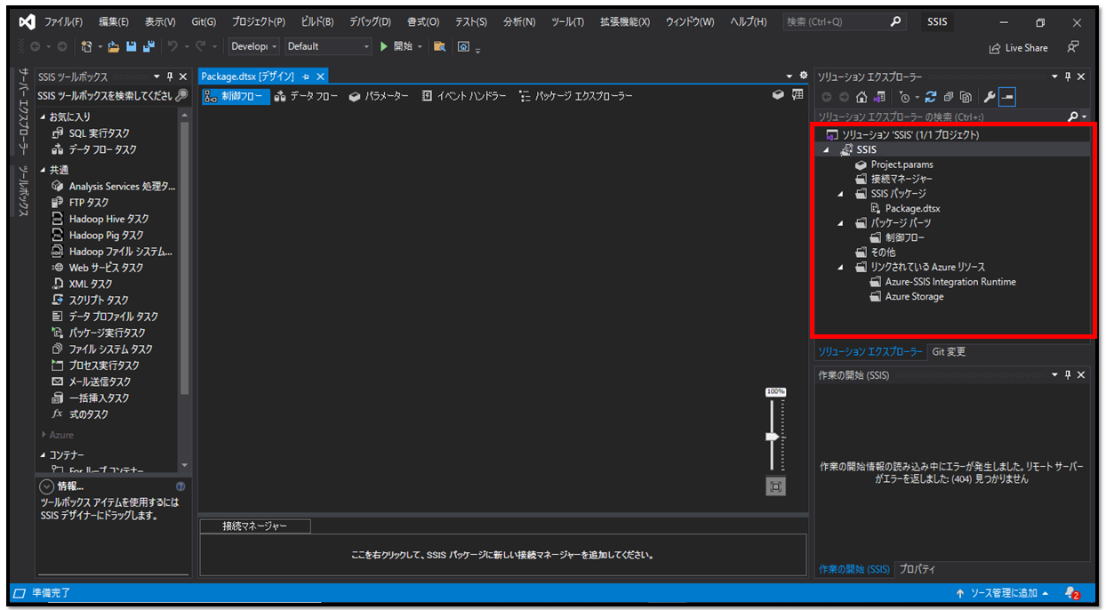This screenshot has width=1106, height=610.
Task: Toggle the preview selected items icon
Action: [1007, 97]
